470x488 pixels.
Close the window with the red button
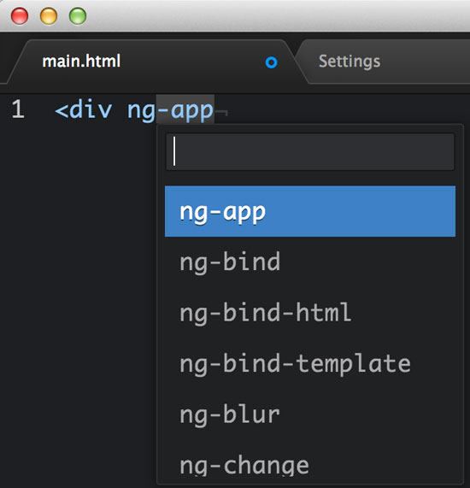point(20,16)
